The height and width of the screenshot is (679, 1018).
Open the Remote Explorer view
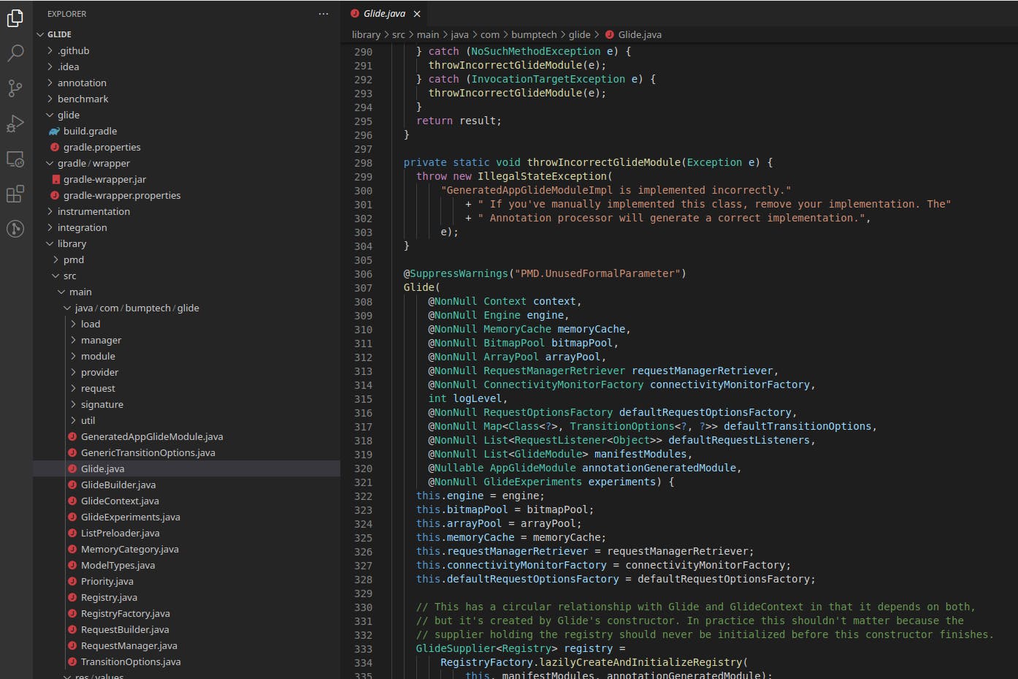15,159
